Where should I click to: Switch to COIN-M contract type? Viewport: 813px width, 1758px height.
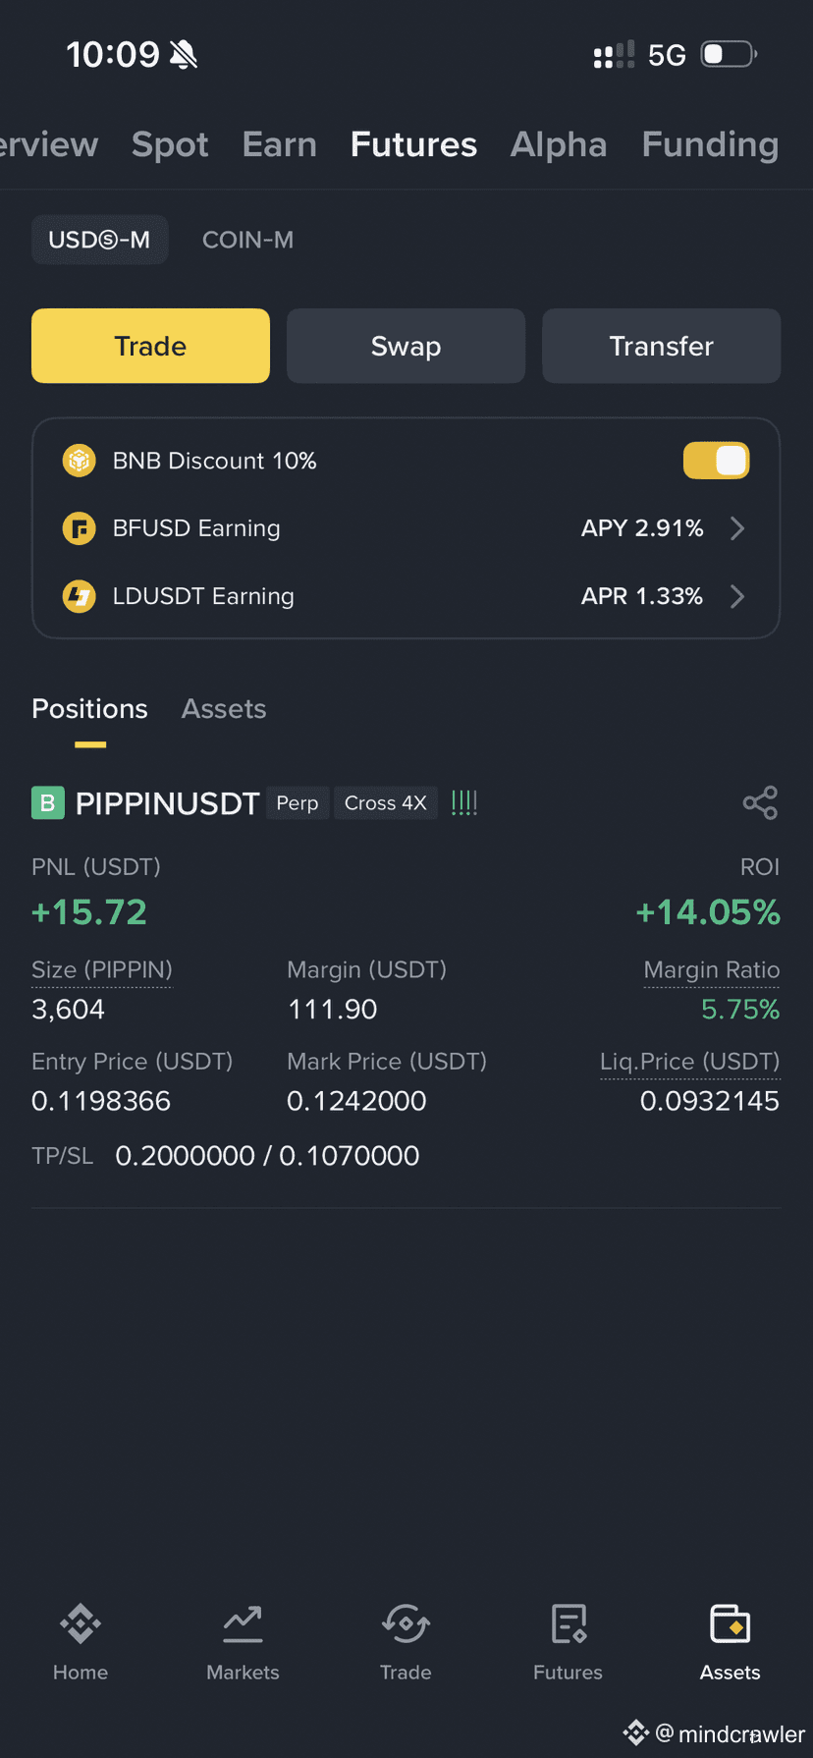point(247,240)
